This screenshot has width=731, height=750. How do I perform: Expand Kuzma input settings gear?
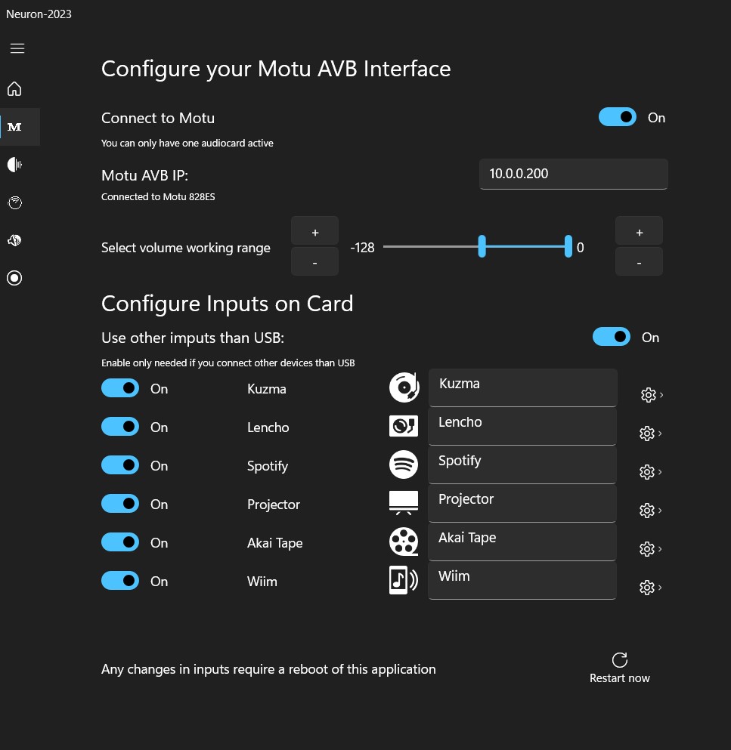tap(647, 395)
